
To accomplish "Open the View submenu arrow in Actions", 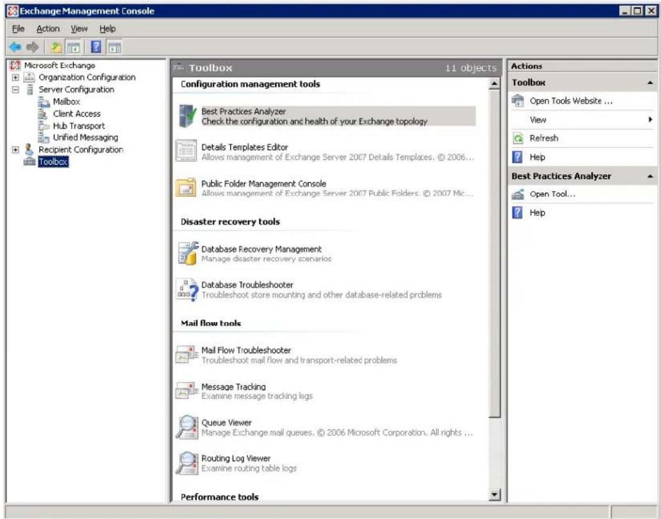I will pyautogui.click(x=650, y=120).
